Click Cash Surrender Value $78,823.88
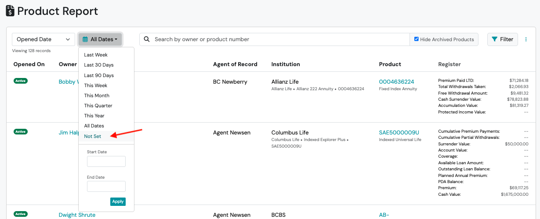540x219 pixels. point(517,99)
